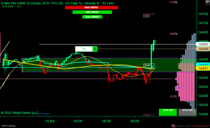Select the DR1 pivot label
Viewport: 210px width, 128px height.
point(147,16)
